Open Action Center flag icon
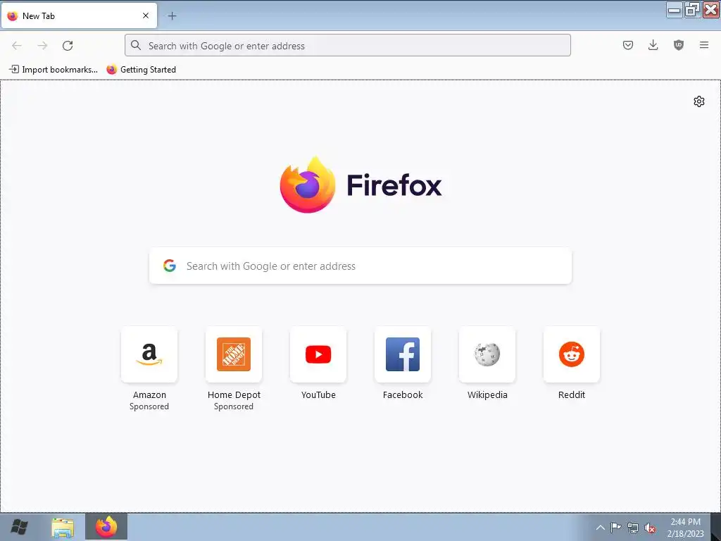The height and width of the screenshot is (541, 721). point(615,527)
